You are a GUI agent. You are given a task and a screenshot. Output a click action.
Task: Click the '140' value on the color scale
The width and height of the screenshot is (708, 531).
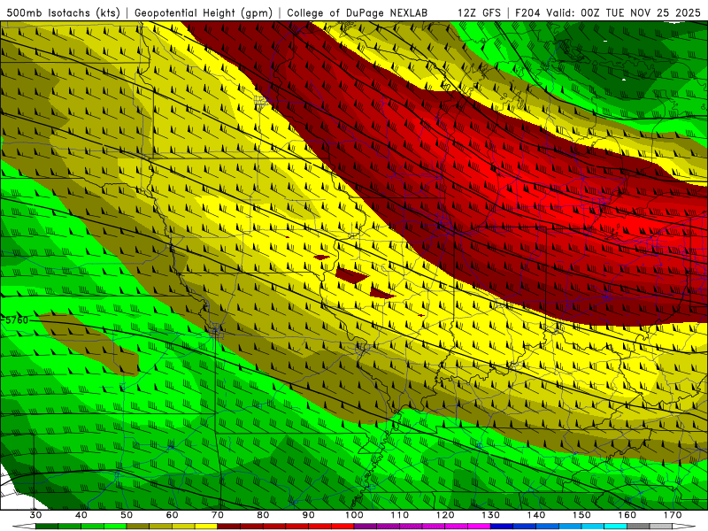[536, 515]
